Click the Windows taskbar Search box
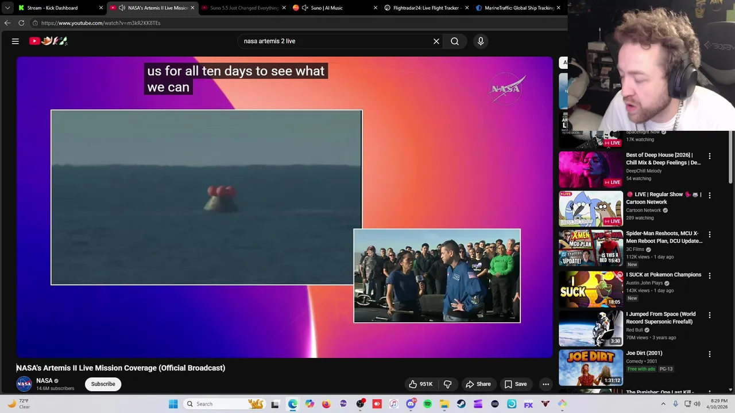Viewport: 735px width, 413px height. point(224,404)
